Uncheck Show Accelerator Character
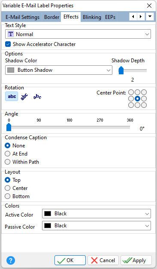The width and height of the screenshot is (157, 269). pyautogui.click(x=8, y=44)
